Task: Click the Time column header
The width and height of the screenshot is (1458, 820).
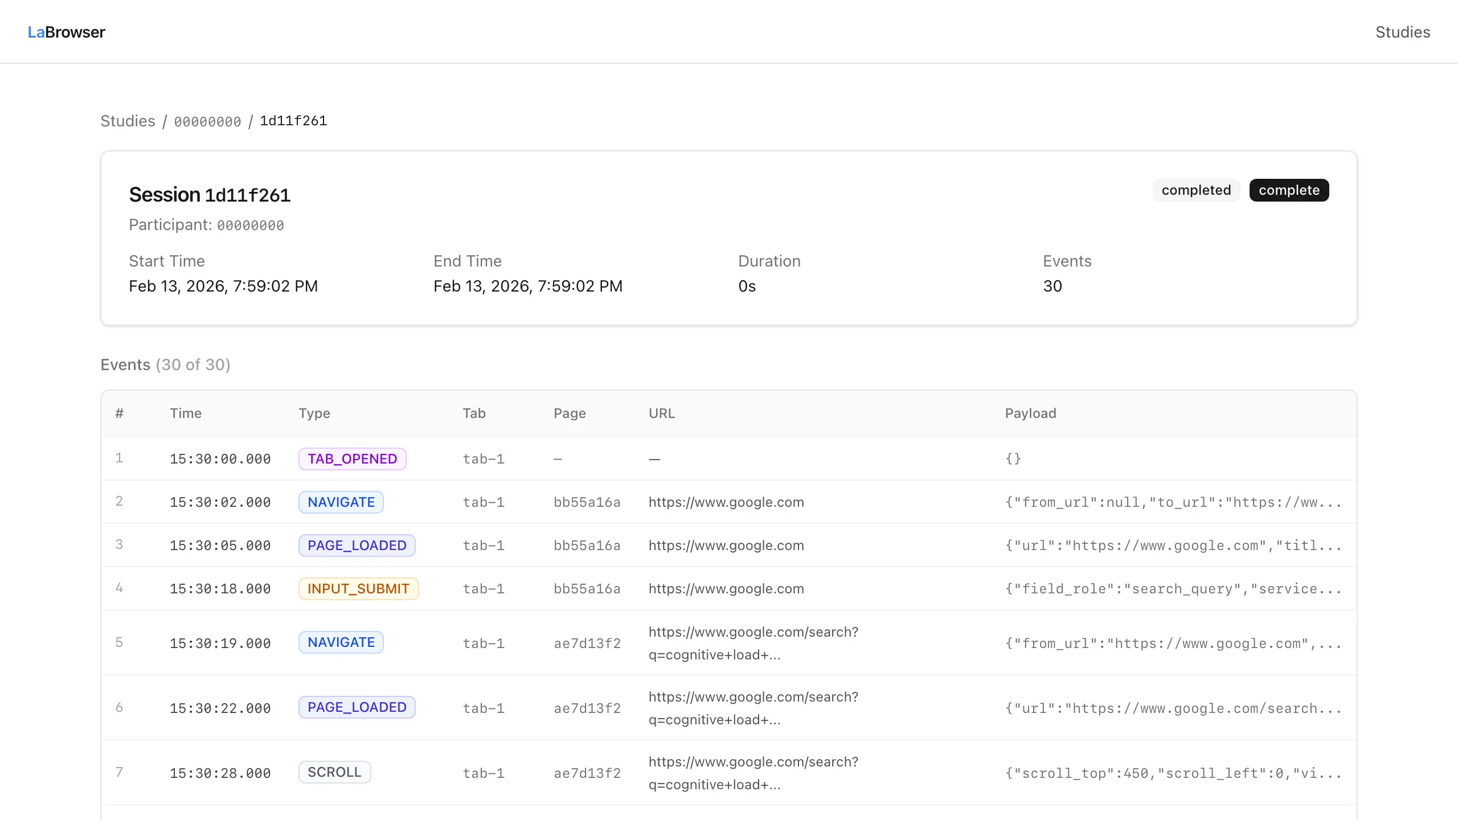Action: coord(186,413)
